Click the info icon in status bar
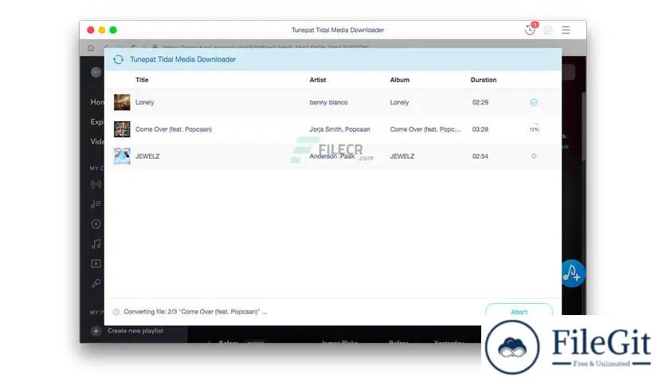Image resolution: width=666 pixels, height=386 pixels. point(116,312)
